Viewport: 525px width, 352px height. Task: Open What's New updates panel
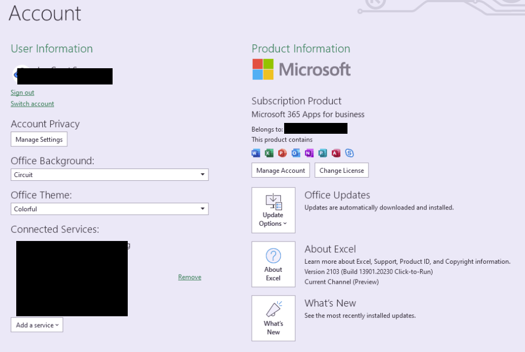(273, 318)
